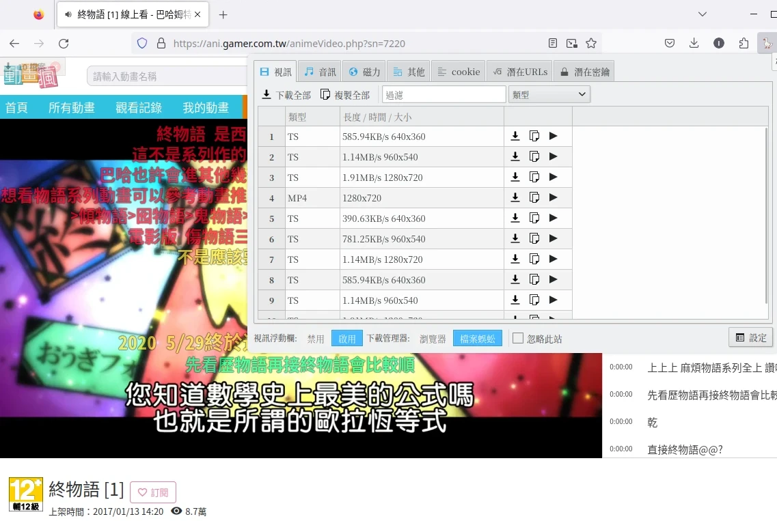Open the 潛在URLs tab
777x521 pixels.
[x=520, y=72]
